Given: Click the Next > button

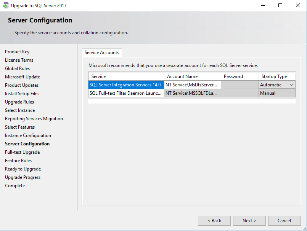Looking at the screenshot, I should coord(249,221).
